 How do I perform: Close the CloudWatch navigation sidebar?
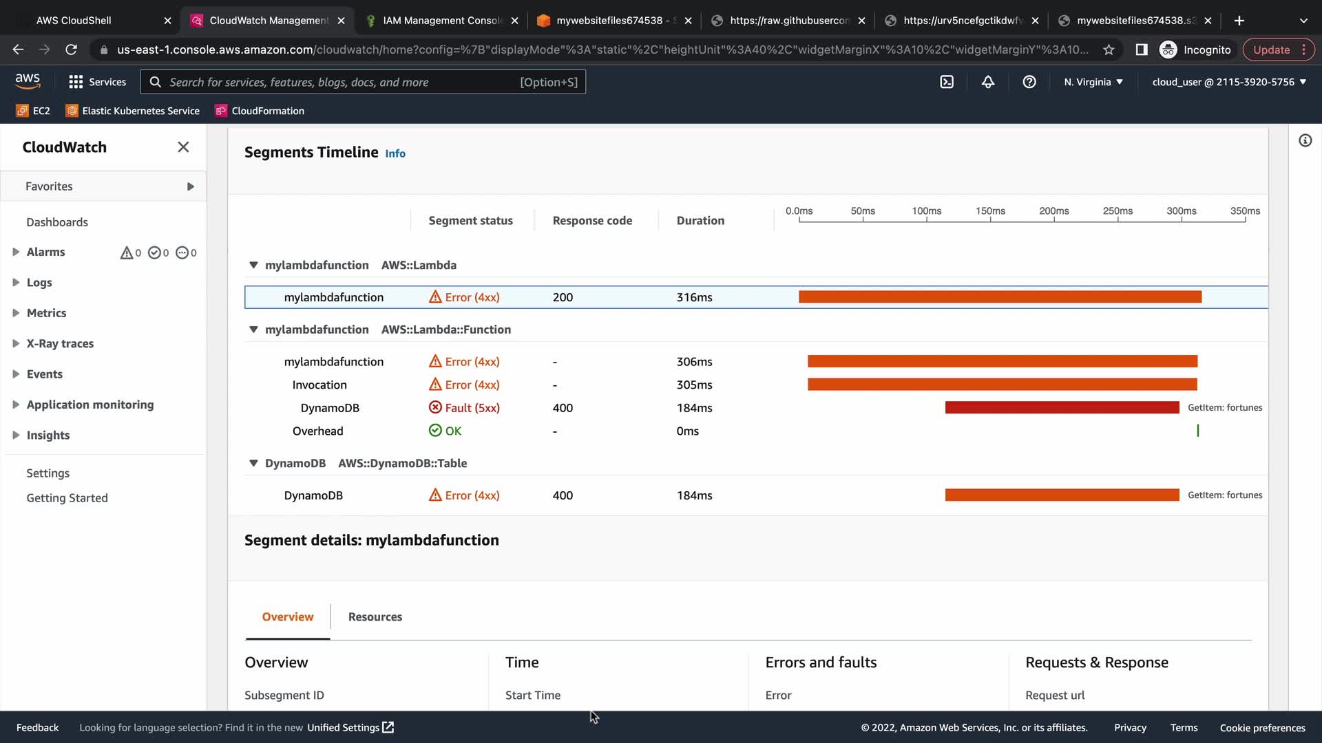click(183, 147)
